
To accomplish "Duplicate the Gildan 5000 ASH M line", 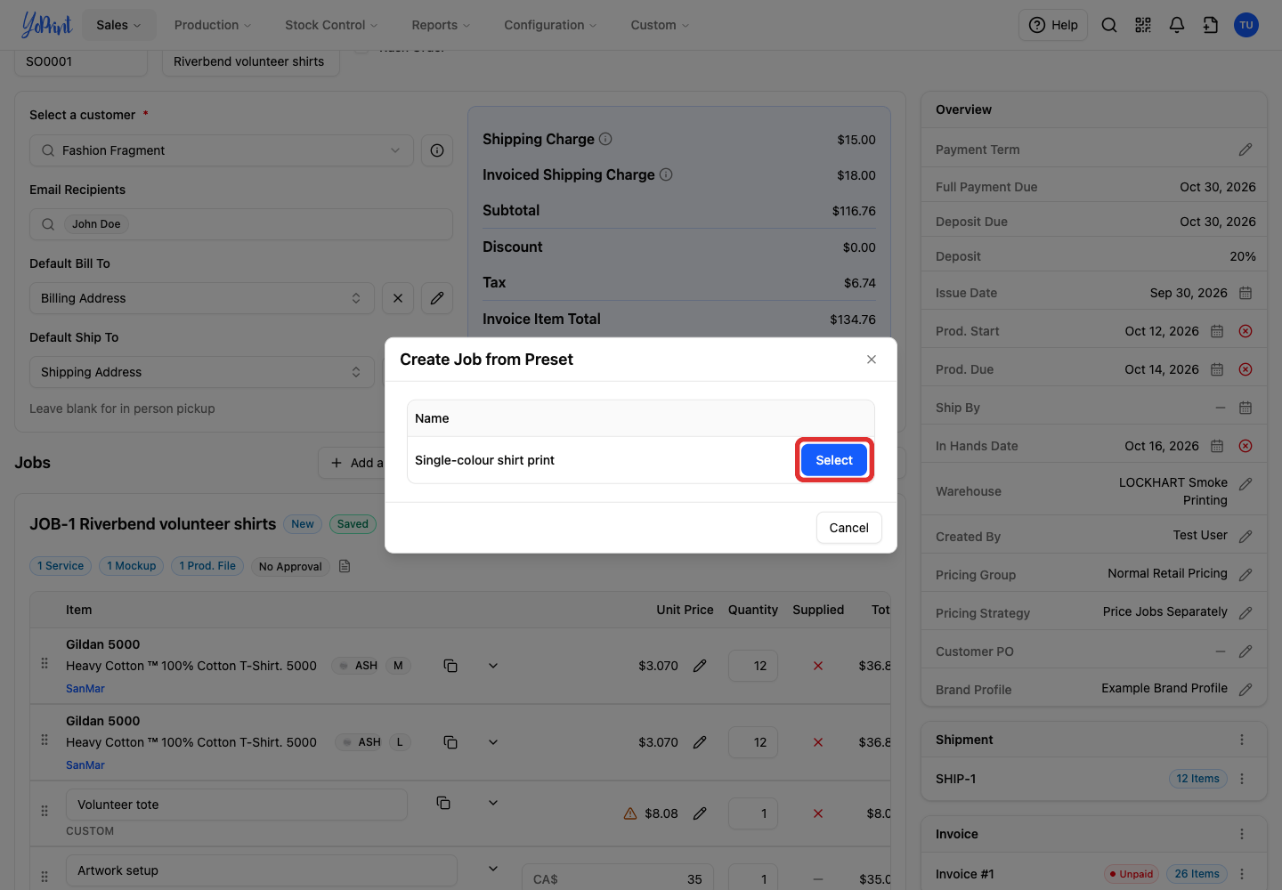I will [x=450, y=666].
